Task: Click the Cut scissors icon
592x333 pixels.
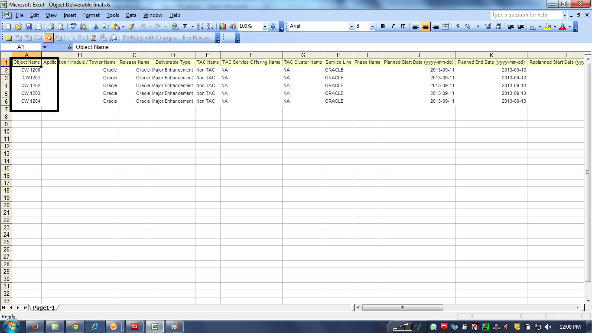Action: coord(96,26)
